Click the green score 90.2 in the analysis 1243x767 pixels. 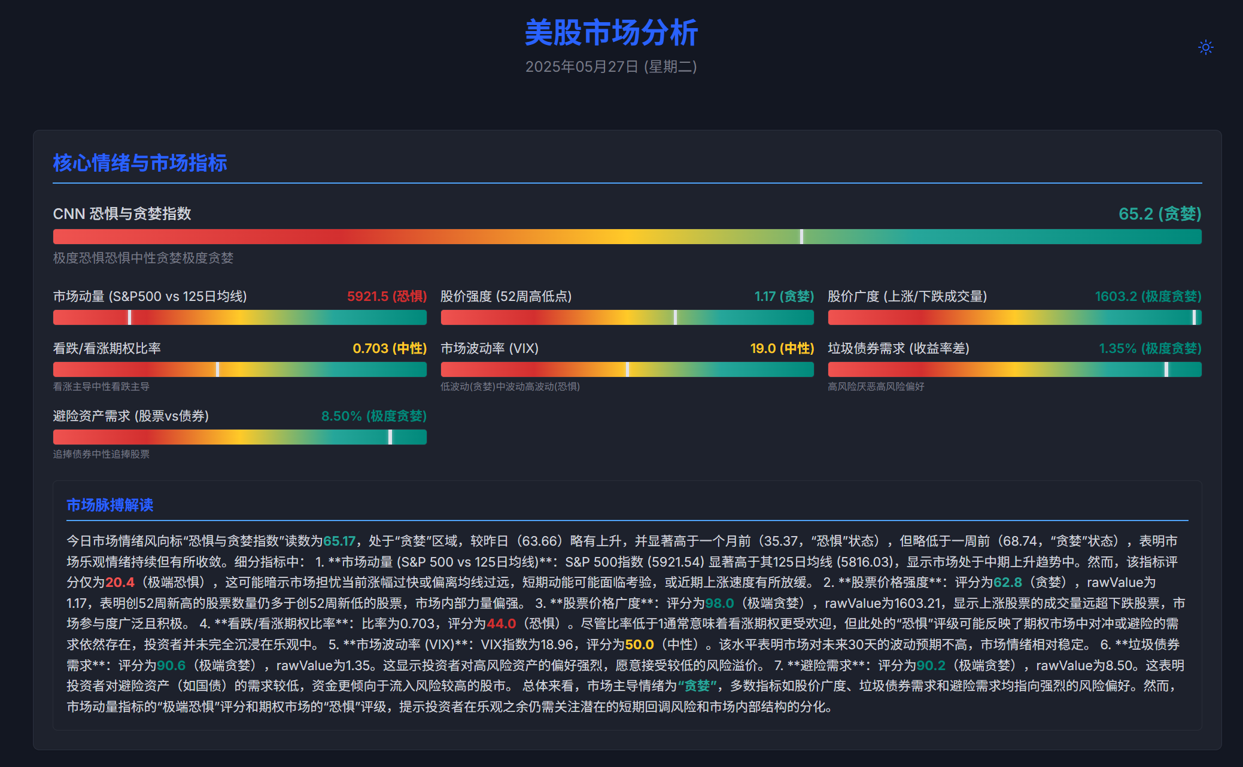point(931,665)
